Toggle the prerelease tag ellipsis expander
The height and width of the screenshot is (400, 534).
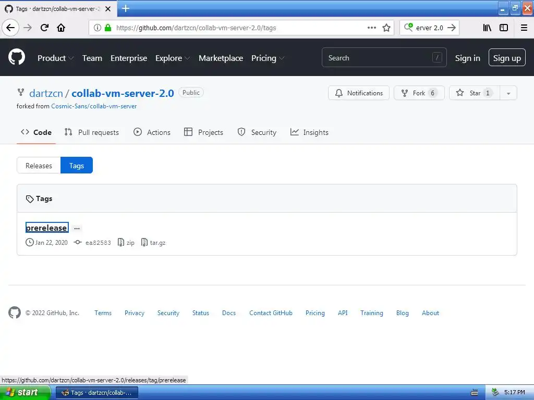coord(77,228)
